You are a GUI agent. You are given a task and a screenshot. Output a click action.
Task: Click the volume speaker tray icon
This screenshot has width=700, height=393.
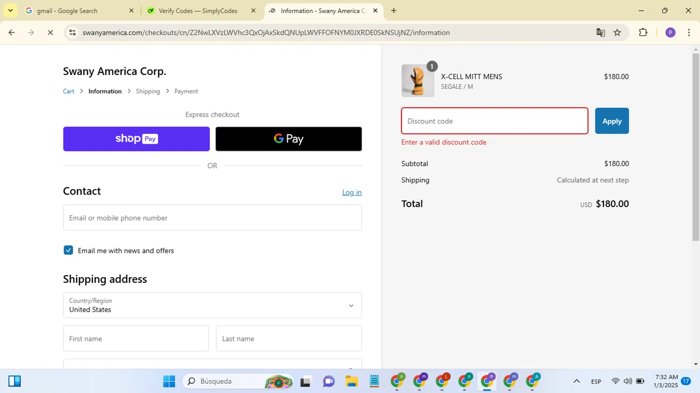(x=628, y=381)
